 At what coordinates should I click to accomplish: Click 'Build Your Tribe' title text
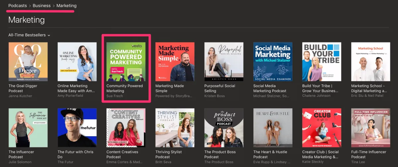321,88
